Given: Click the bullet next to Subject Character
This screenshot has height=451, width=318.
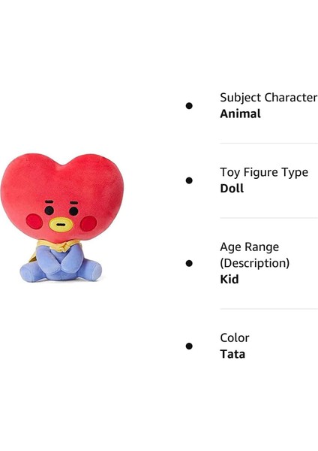Looking at the screenshot, I should click(x=189, y=106).
